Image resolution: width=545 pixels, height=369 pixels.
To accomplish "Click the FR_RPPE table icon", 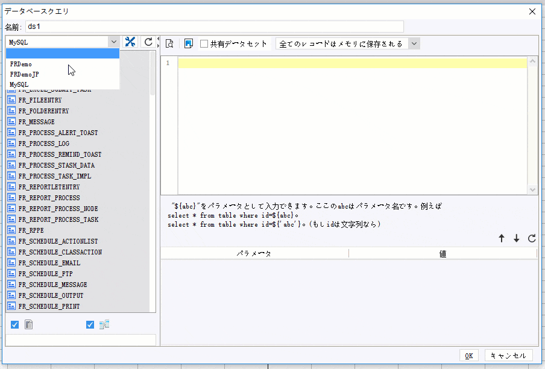I will coord(11,230).
